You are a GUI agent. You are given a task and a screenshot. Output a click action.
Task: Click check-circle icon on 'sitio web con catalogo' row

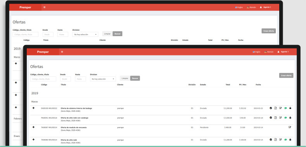point(271,118)
